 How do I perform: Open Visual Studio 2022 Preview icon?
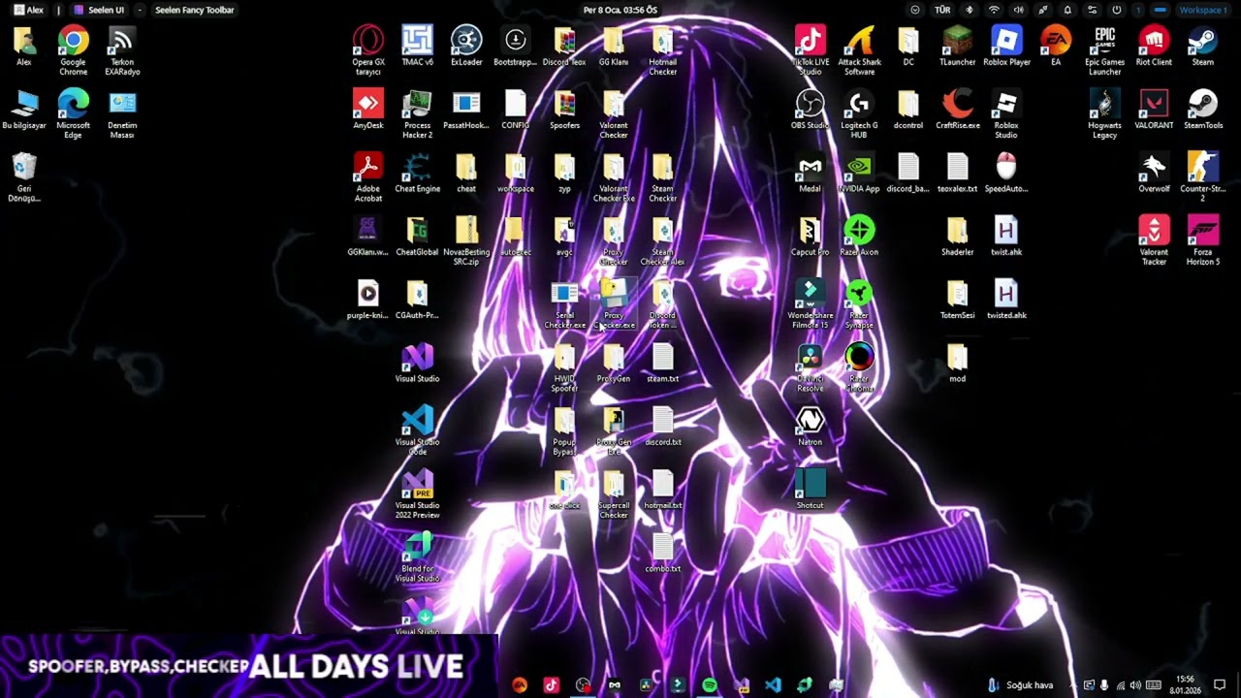(417, 493)
